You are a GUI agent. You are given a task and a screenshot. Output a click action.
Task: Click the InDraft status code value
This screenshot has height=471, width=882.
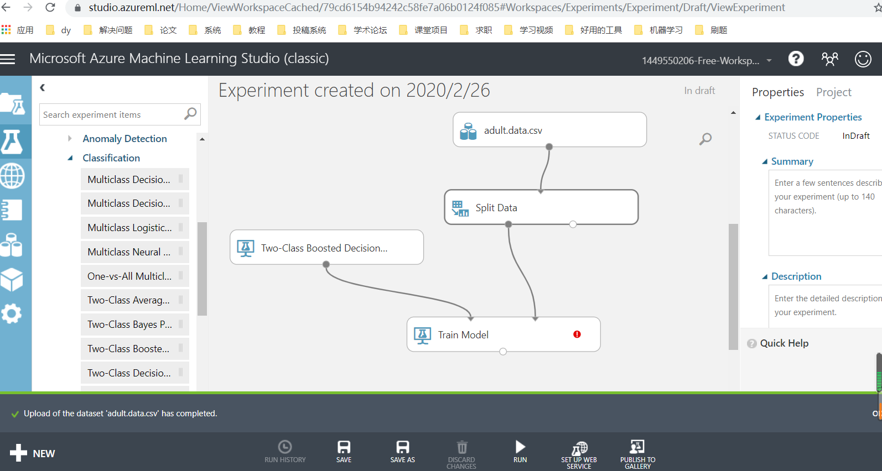click(855, 136)
